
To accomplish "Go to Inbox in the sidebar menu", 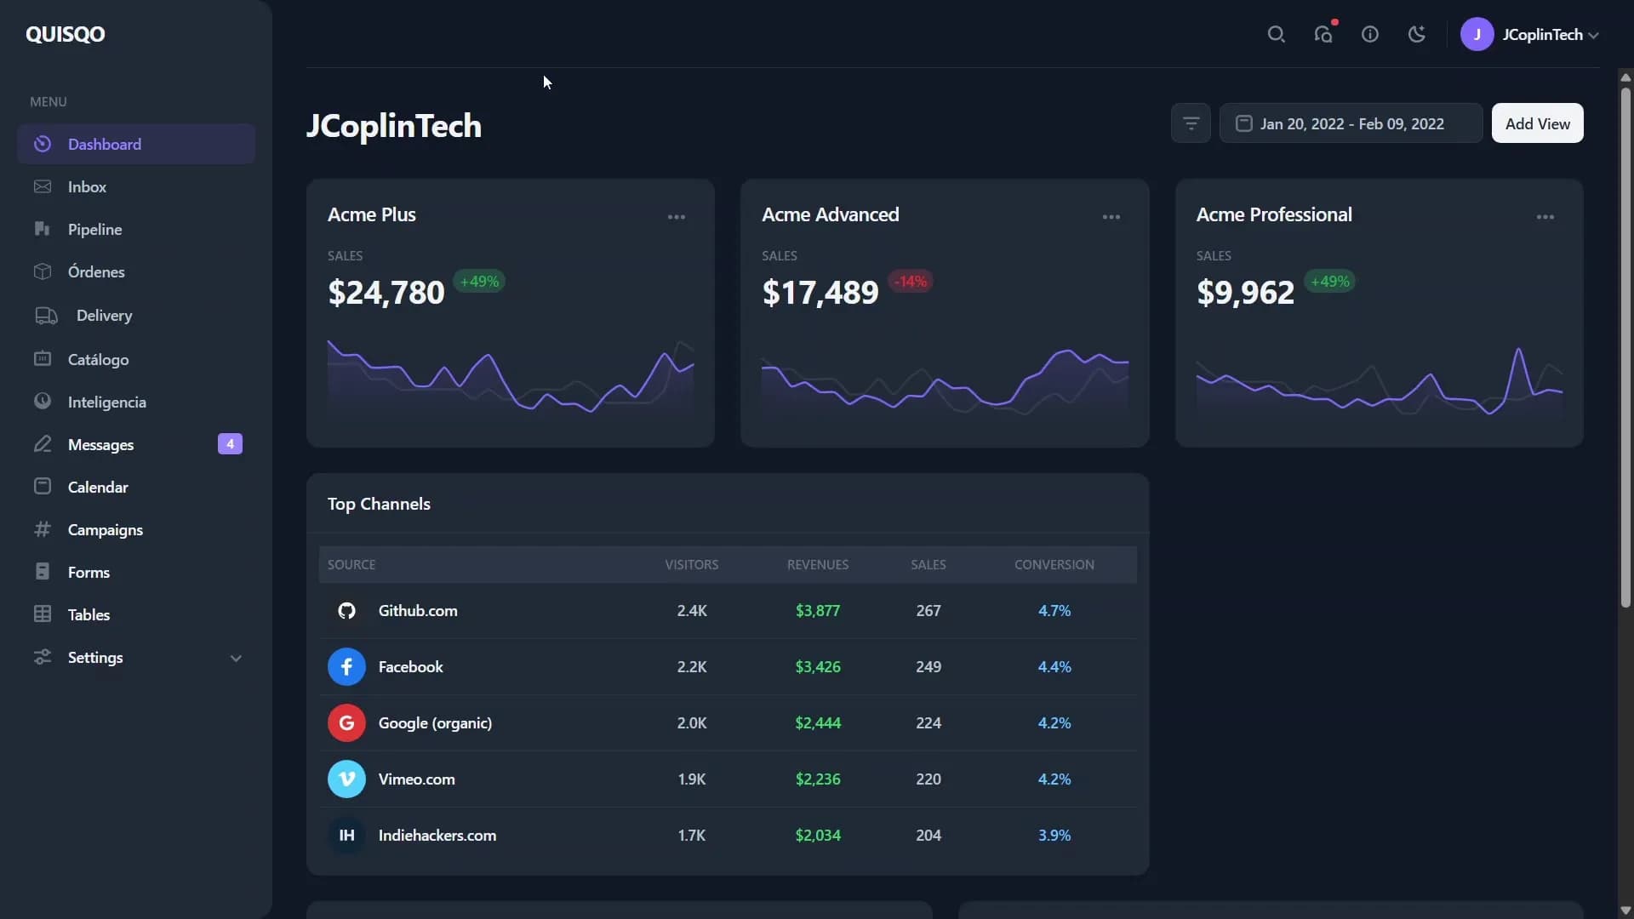I will 87,187.
